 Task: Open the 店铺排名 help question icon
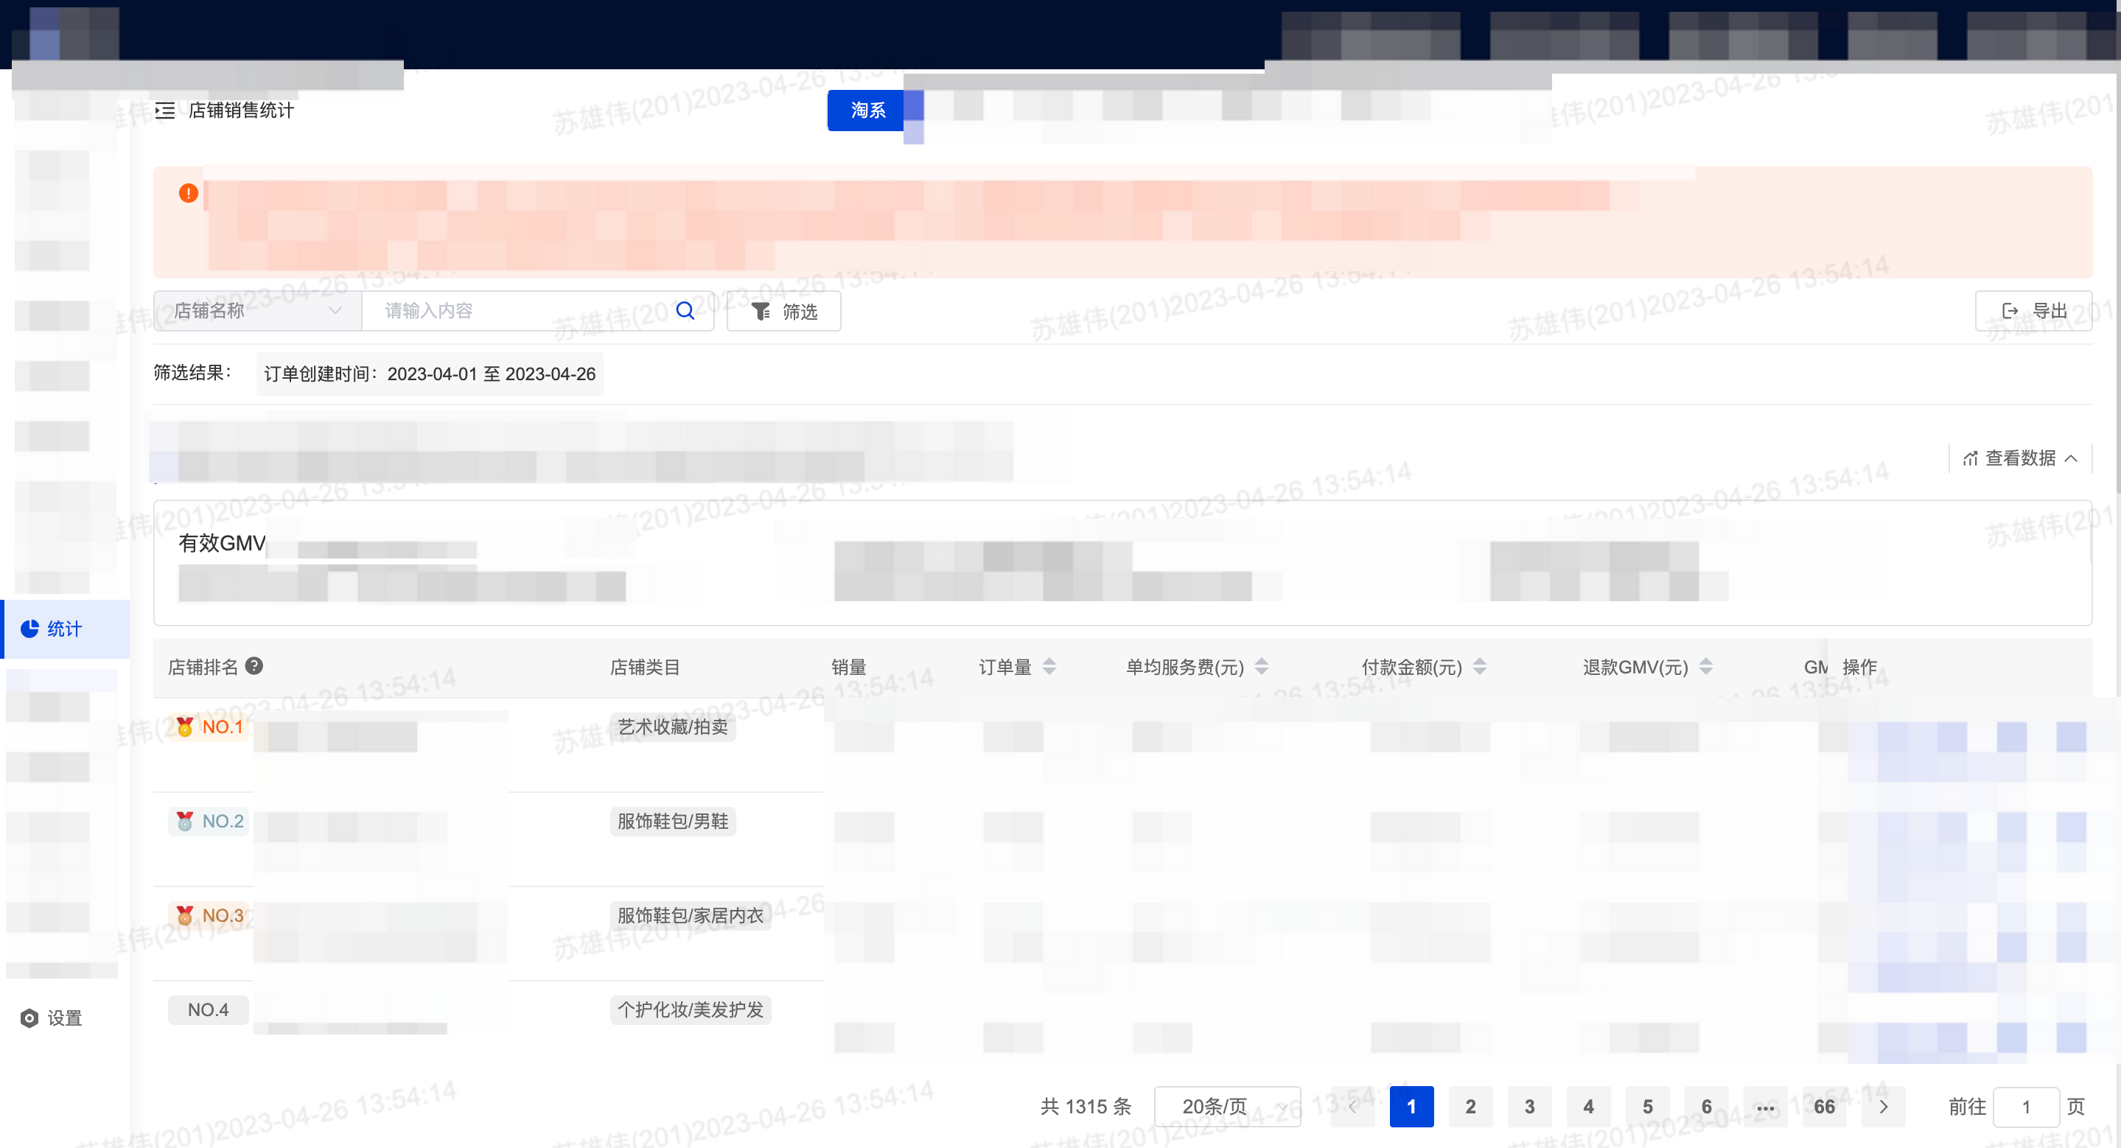(x=254, y=666)
